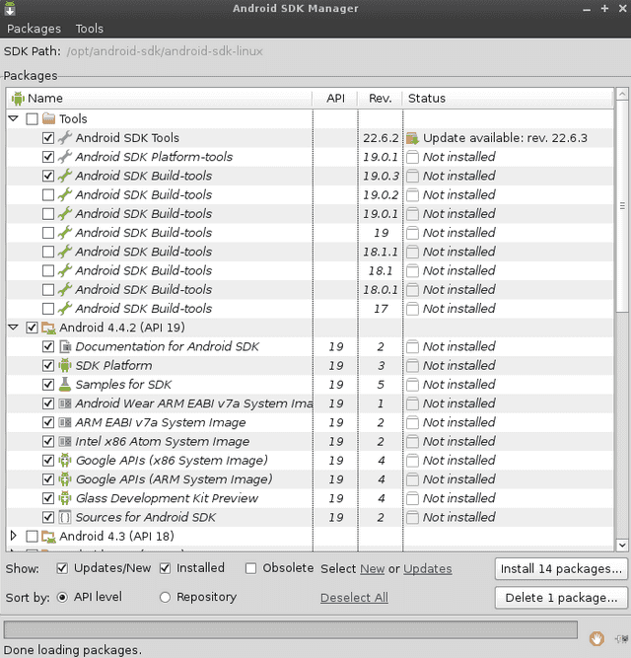Click 'Update available: rev. 22.6.3' status text

pyautogui.click(x=505, y=138)
